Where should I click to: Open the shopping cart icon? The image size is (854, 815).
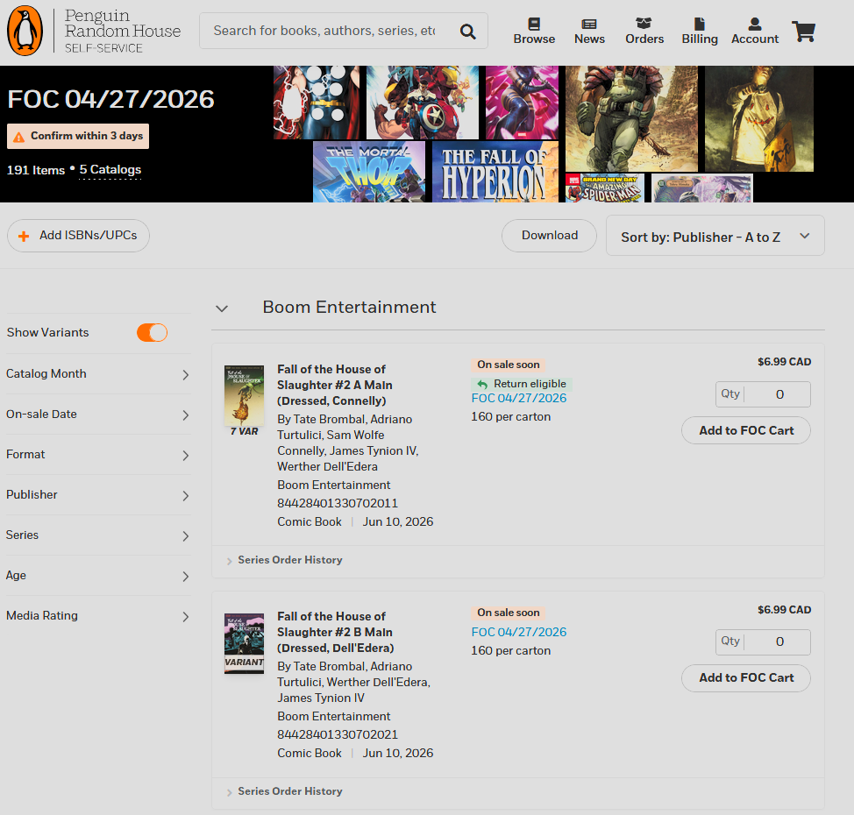pyautogui.click(x=804, y=32)
